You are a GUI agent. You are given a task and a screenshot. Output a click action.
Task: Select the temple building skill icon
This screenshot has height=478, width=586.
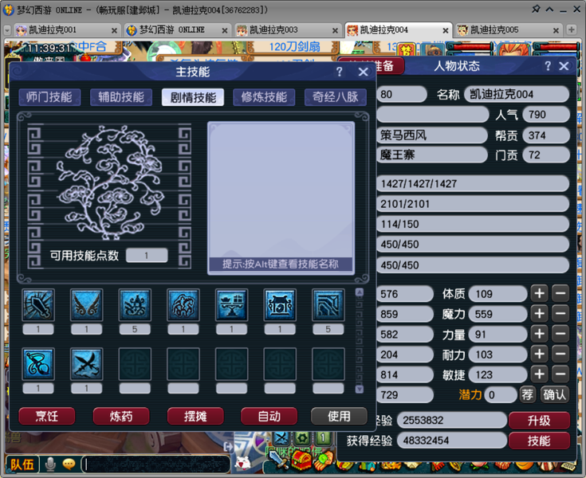[x=280, y=304]
